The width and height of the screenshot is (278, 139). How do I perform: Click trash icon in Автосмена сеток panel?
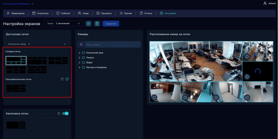click(x=59, y=113)
